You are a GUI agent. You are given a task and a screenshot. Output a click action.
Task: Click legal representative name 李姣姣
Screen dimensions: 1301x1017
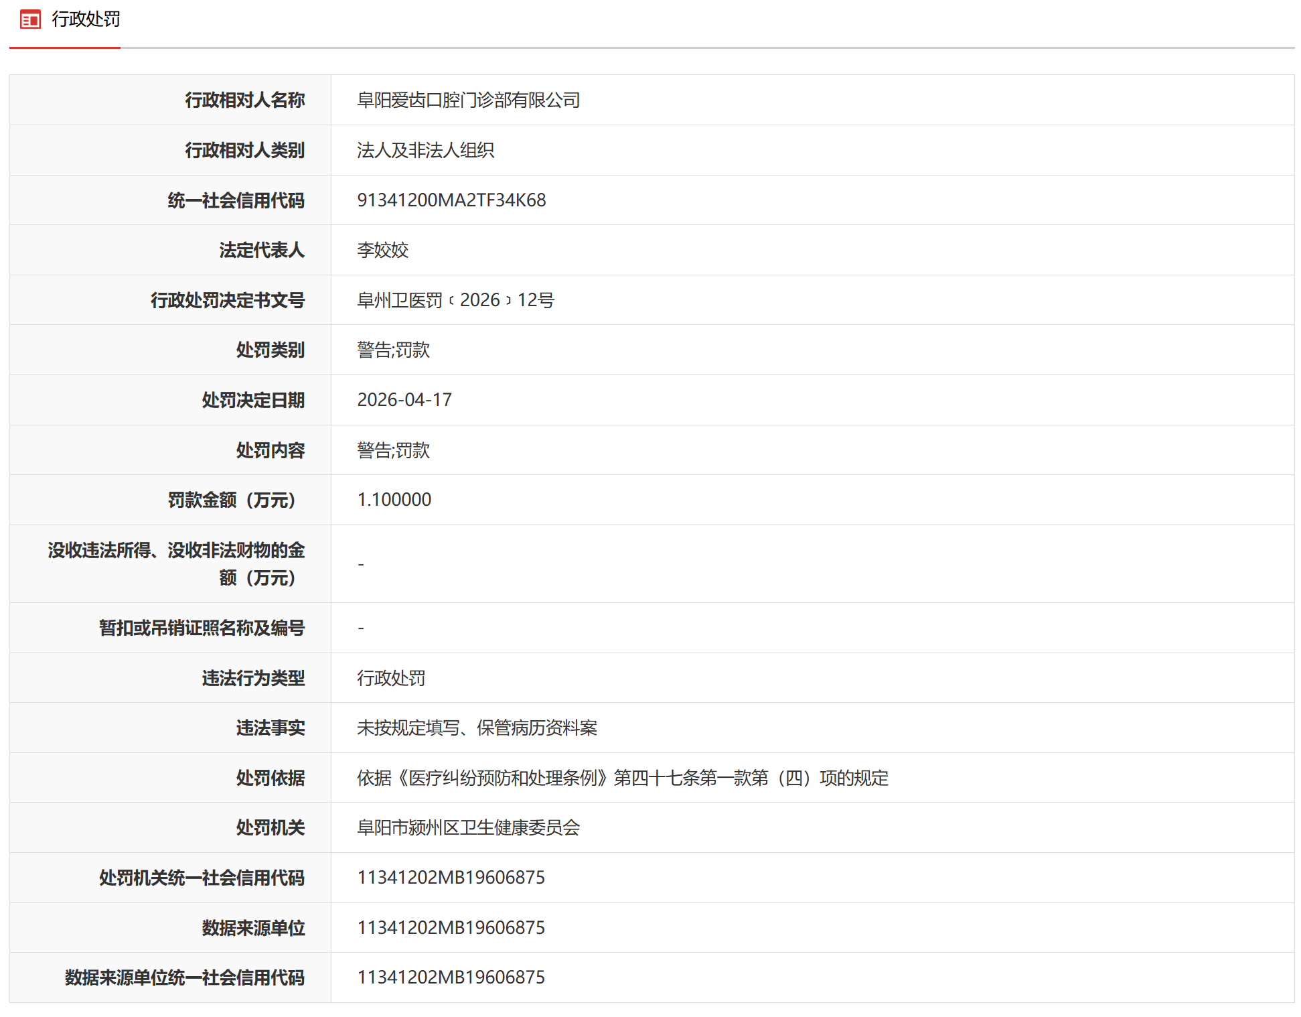[x=382, y=251]
